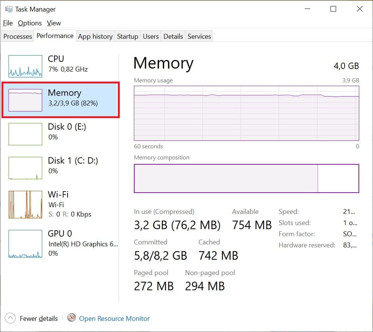This screenshot has height=332, width=373.
Task: Click the 5,8/8,2 GB committed value
Action: coord(160,256)
